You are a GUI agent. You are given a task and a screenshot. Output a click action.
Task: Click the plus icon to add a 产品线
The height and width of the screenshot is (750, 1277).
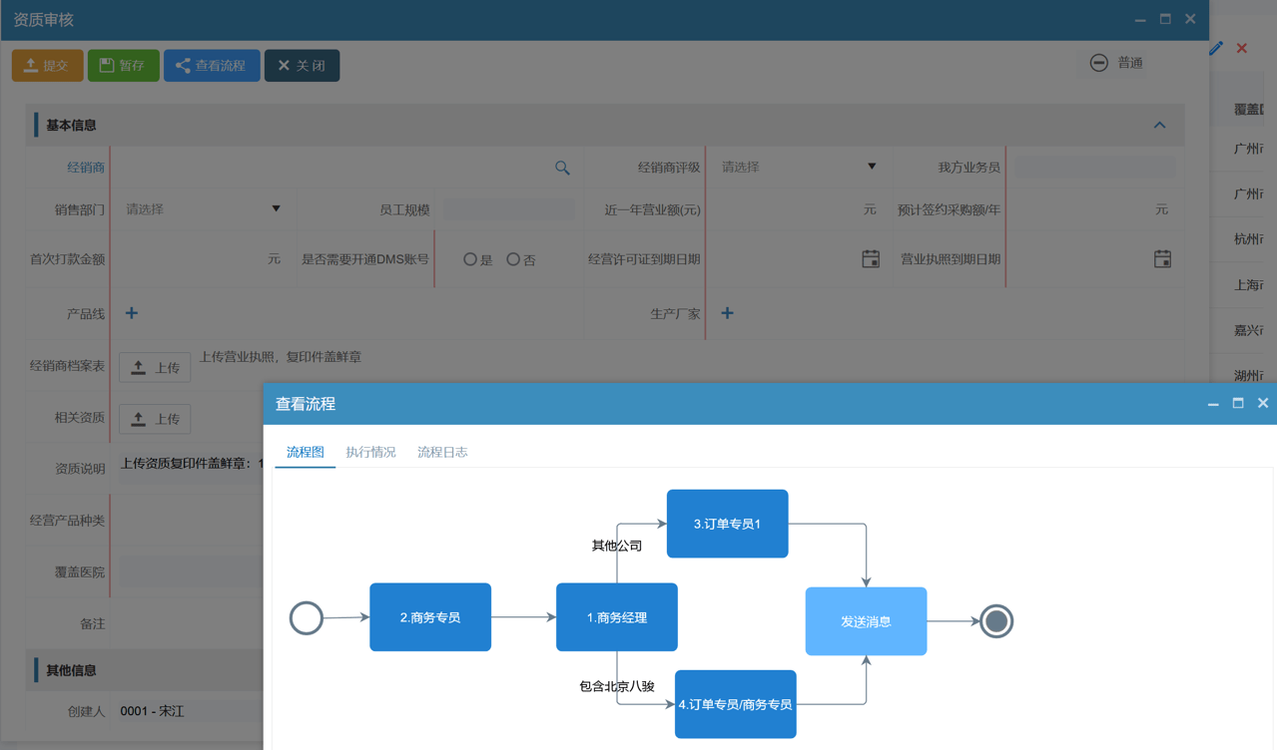(x=130, y=313)
